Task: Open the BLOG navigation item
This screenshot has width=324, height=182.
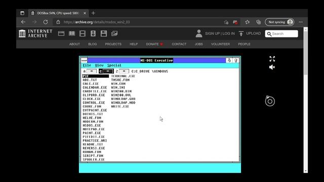Action: (x=92, y=44)
